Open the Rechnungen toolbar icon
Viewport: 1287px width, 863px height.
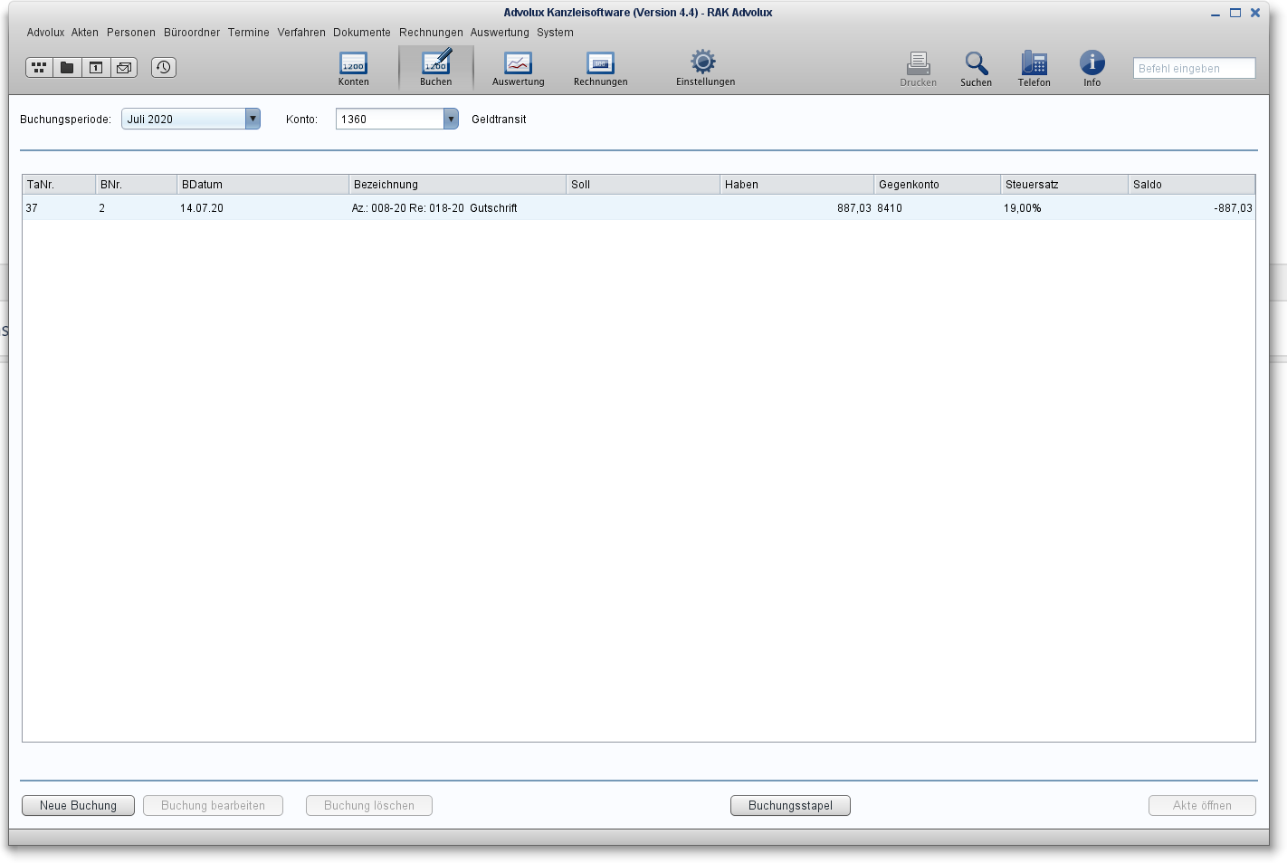click(x=600, y=69)
